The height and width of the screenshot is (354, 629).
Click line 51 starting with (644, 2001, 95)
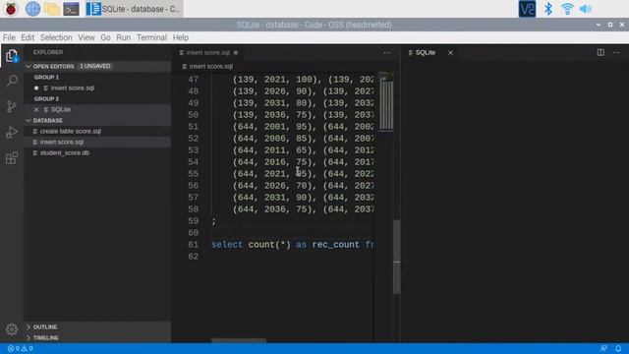[303, 127]
